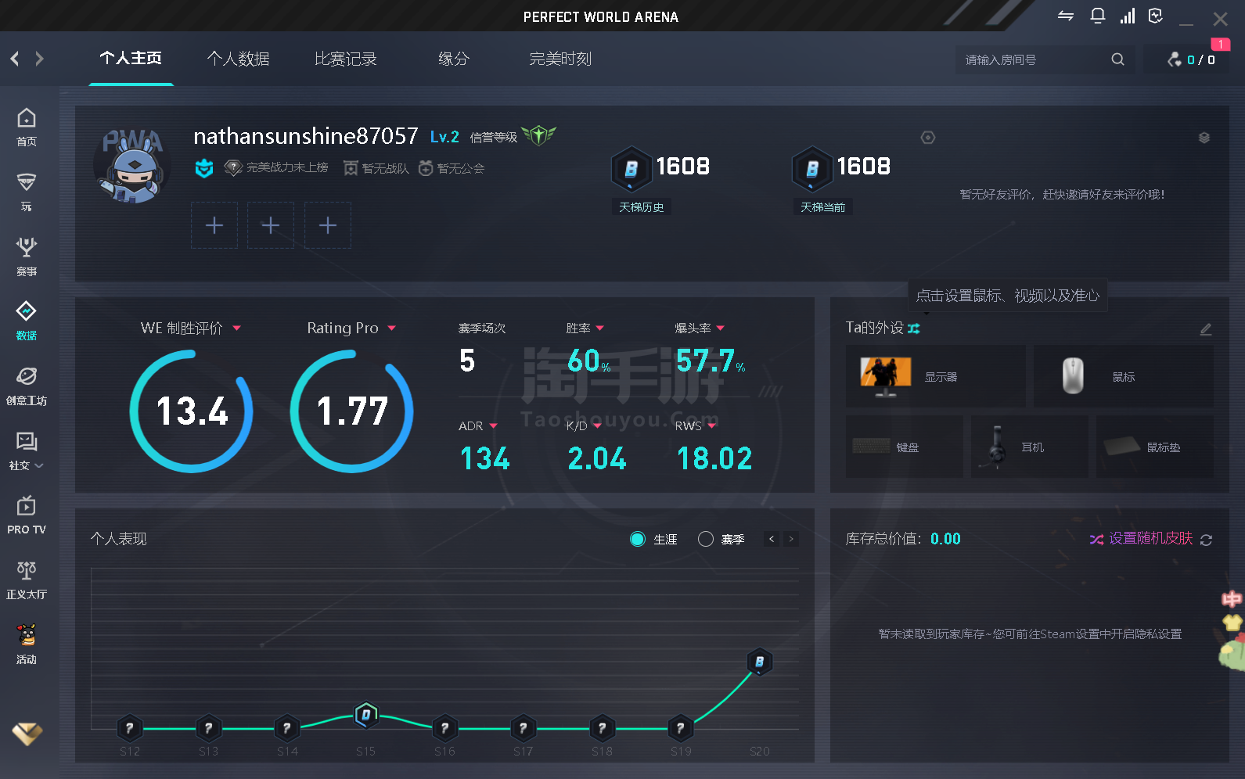Open the 鼠标 mouse peripheral card
Screen dimensions: 1245x779
coord(1124,376)
